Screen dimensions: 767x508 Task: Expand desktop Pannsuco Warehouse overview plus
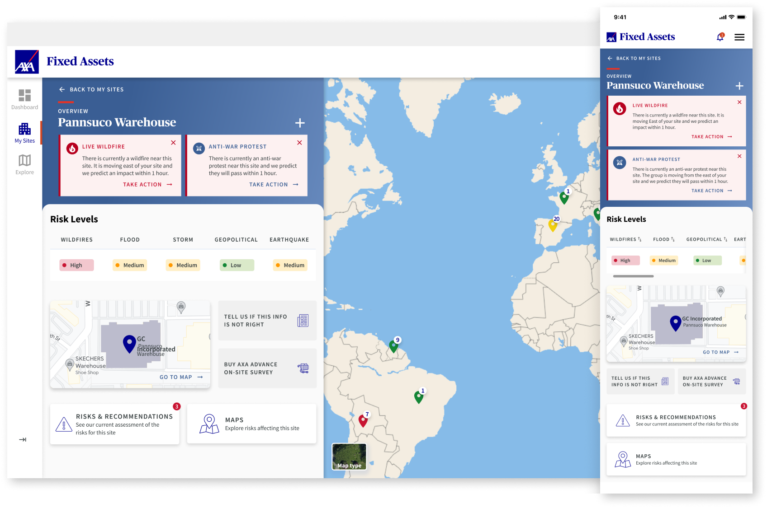pos(300,123)
